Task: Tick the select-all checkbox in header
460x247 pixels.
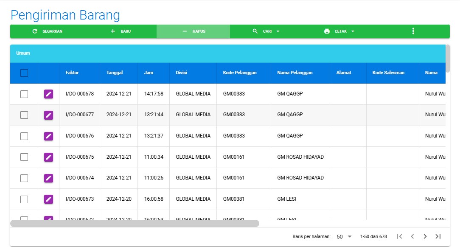Action: coord(24,73)
